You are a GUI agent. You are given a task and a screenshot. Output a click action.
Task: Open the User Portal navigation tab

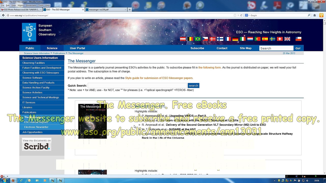click(x=77, y=48)
